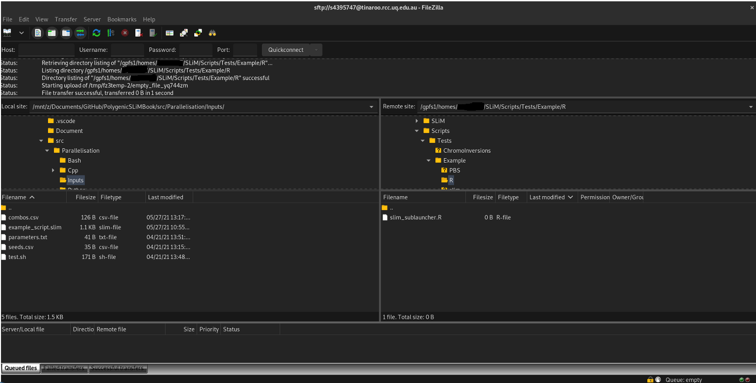Open the Quickconnect history dropdown arrow
This screenshot has height=383, width=756.
tap(316, 50)
